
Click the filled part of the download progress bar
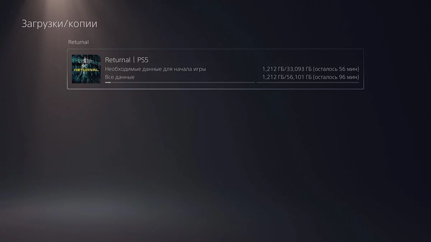coord(108,82)
